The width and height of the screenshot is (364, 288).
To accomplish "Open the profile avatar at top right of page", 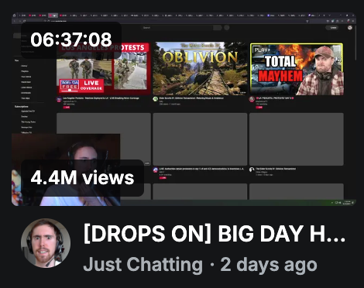I will [350, 28].
